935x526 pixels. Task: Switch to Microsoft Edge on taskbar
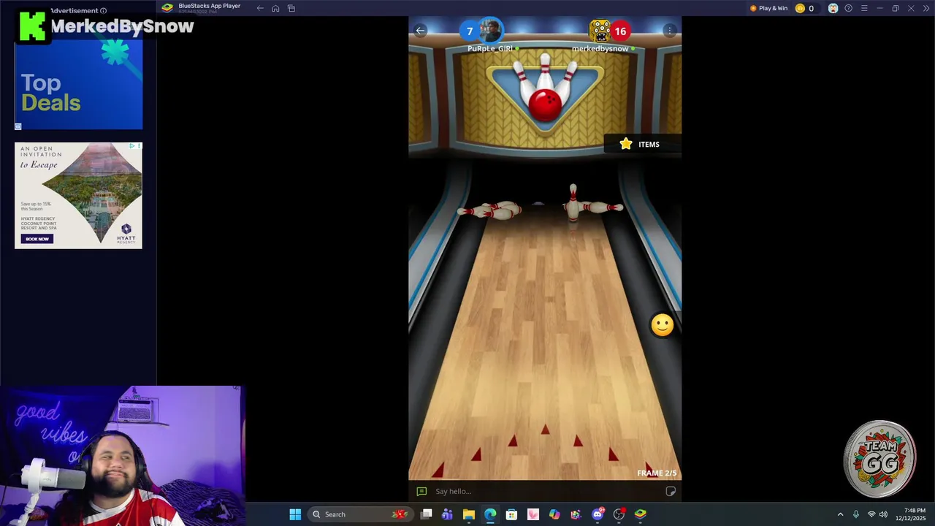(490, 514)
